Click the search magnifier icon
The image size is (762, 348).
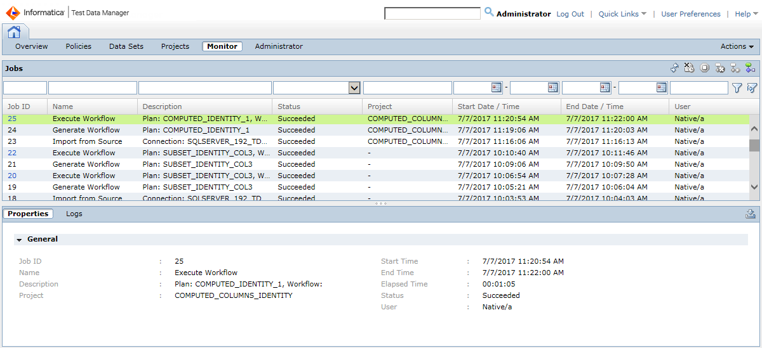pos(489,12)
